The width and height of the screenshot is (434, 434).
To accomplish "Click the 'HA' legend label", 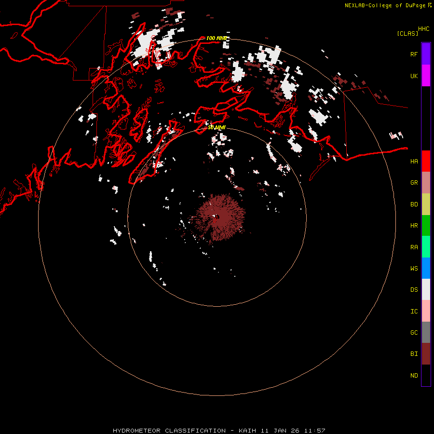I will tap(414, 161).
